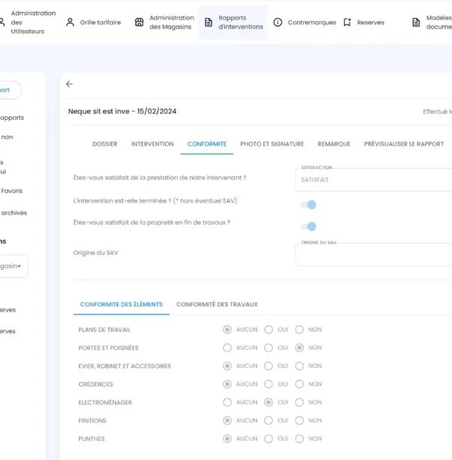Click the Grille tarifaire user icon
452x460 pixels.
(x=70, y=23)
